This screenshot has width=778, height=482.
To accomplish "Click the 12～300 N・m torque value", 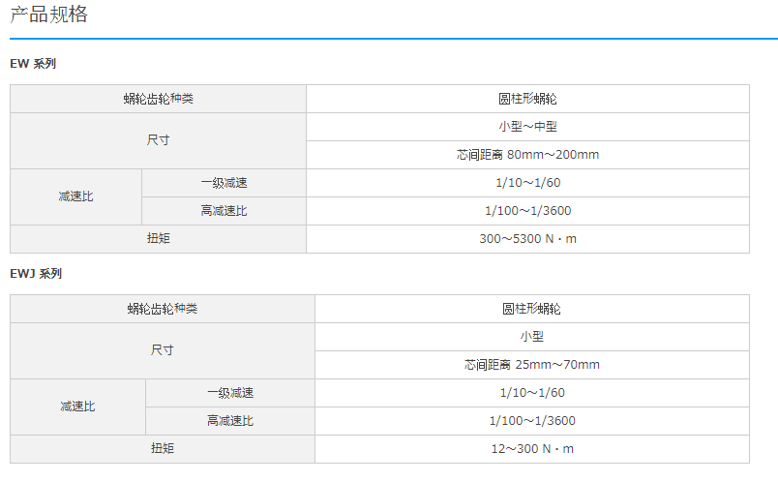I will click(532, 449).
